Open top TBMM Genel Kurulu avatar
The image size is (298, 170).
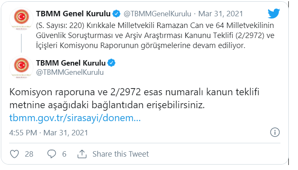(x=21, y=19)
